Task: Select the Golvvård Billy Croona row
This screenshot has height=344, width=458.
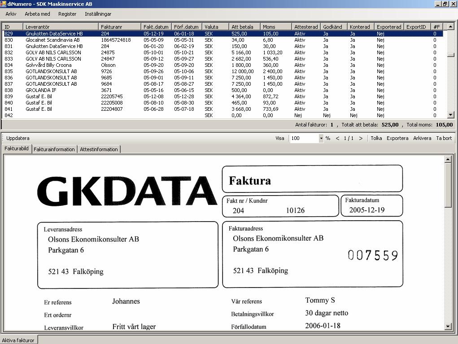Action: [223, 65]
